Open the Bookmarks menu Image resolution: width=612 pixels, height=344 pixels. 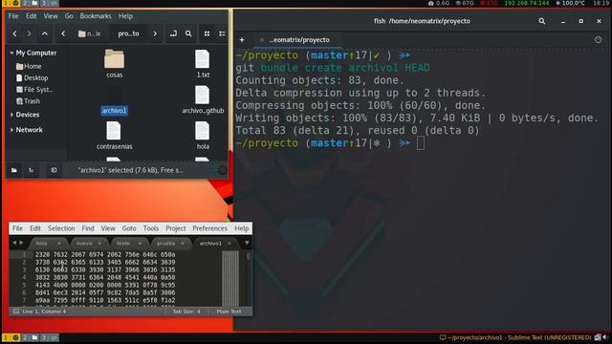(x=96, y=16)
